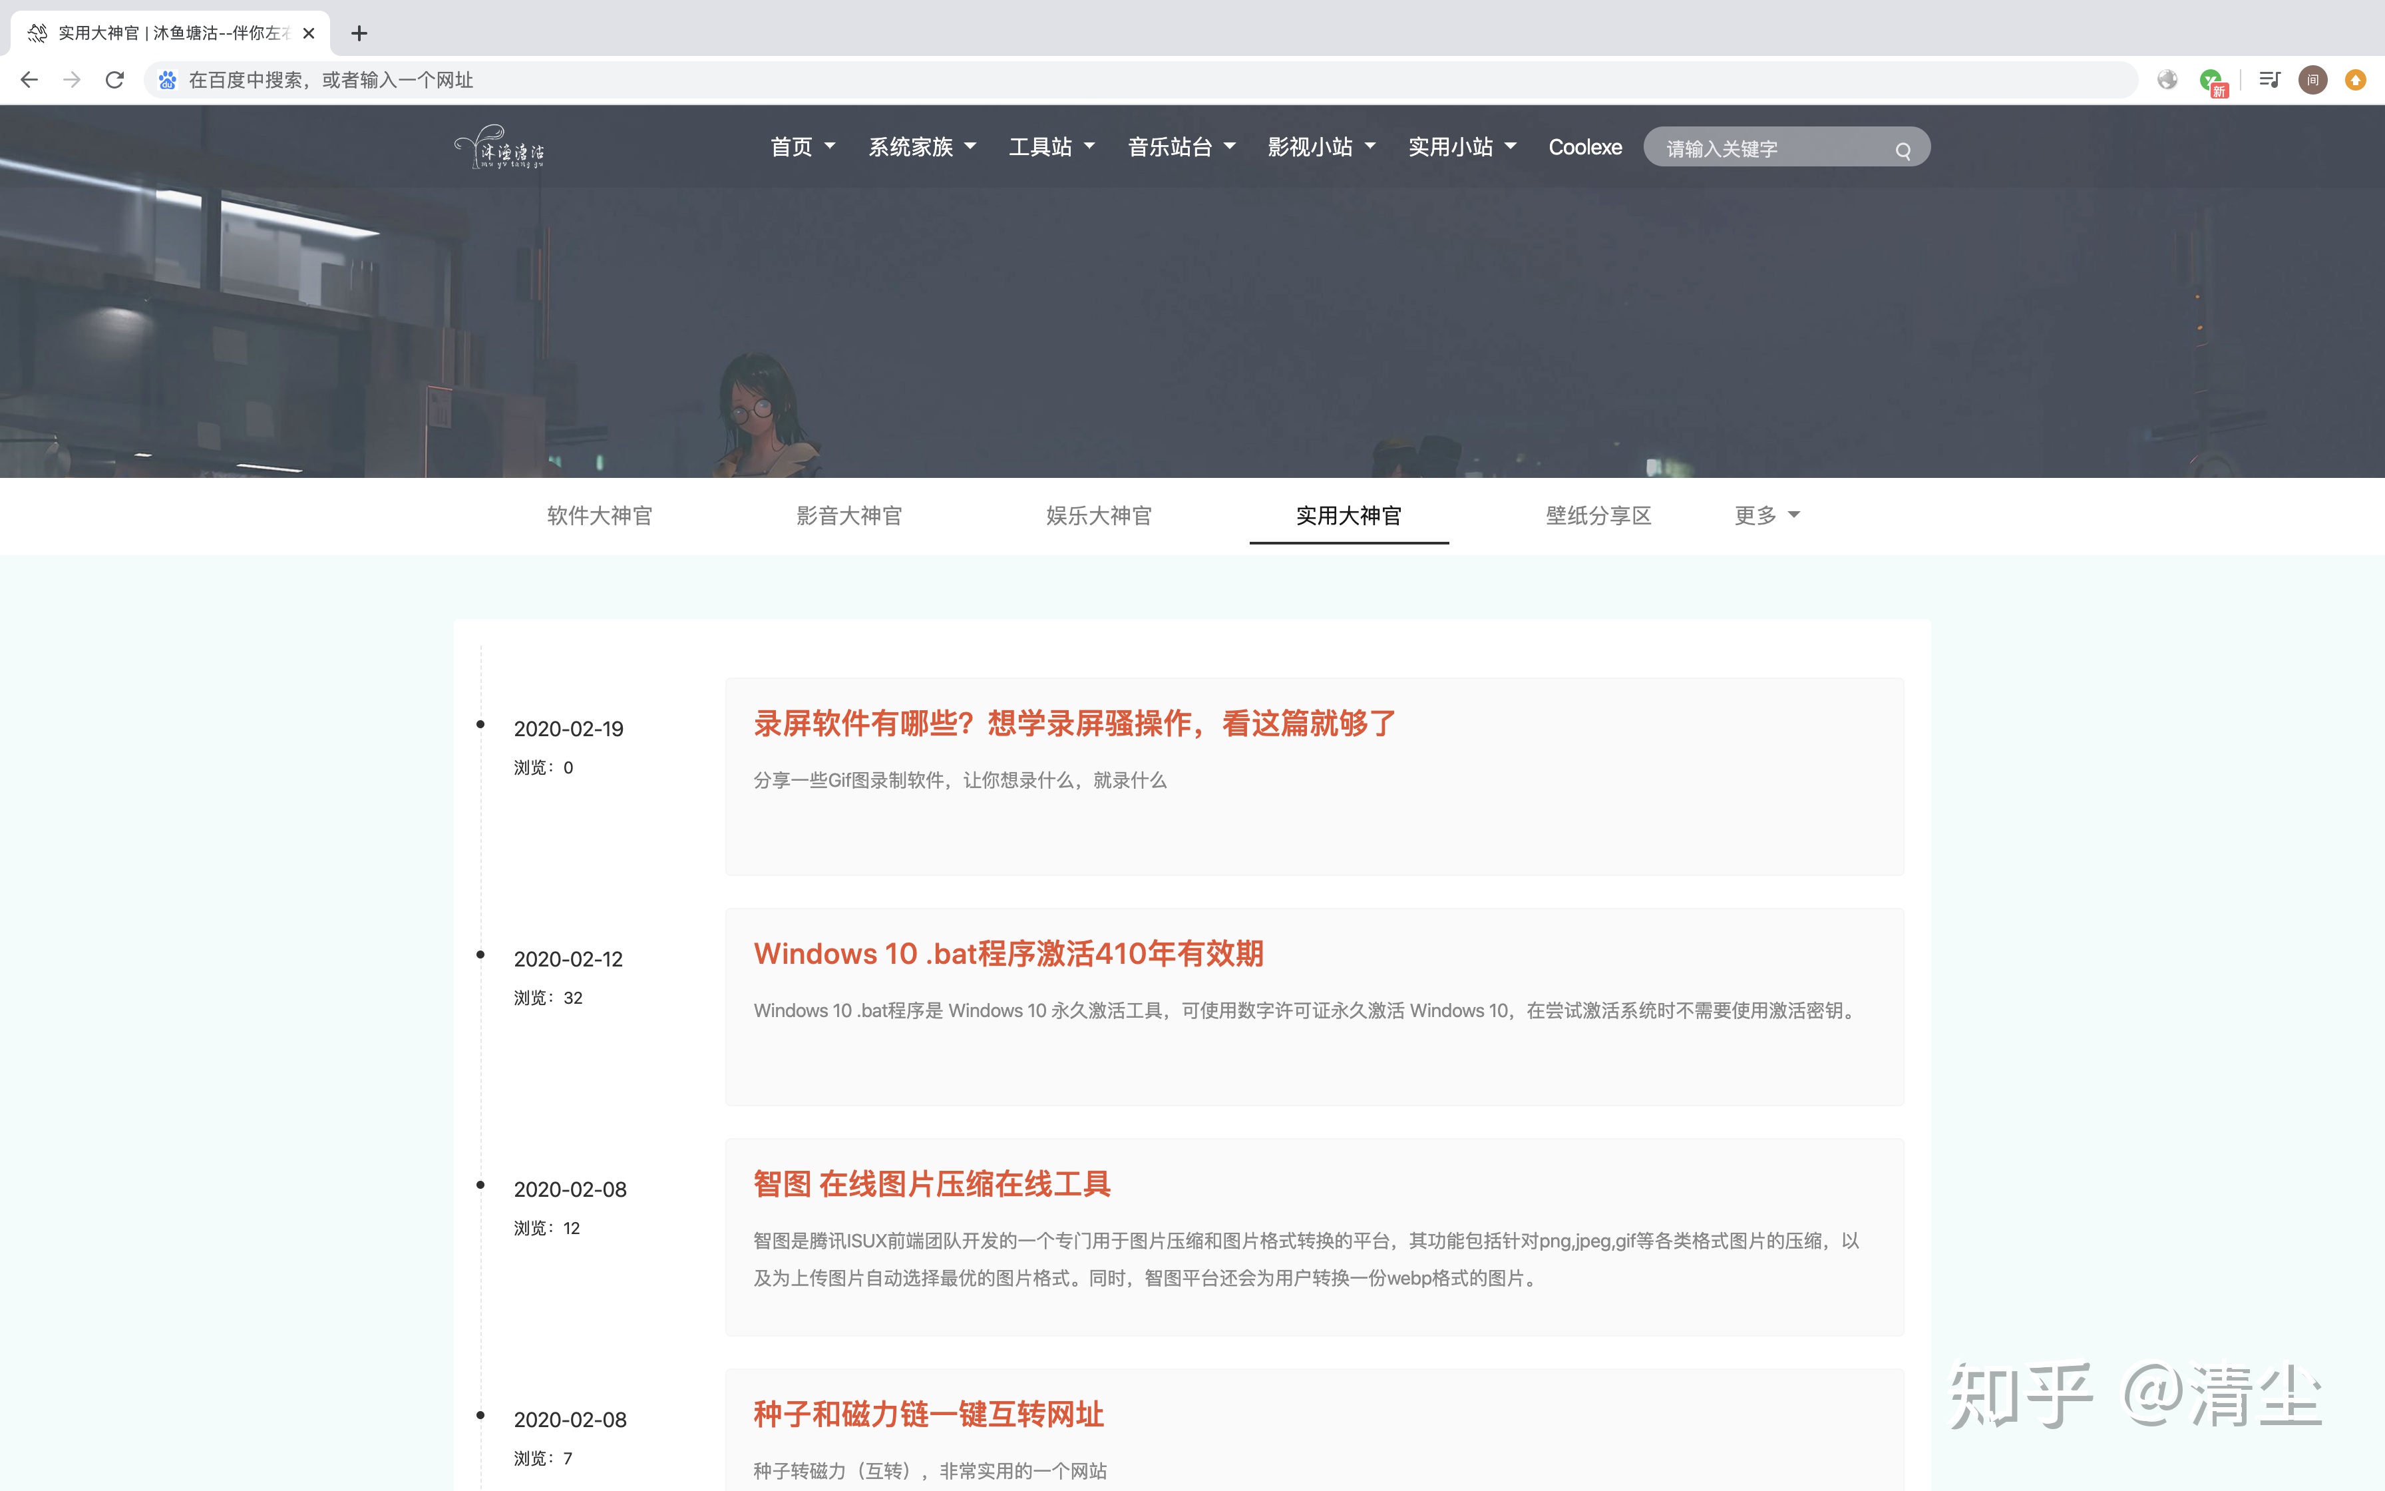Click the date 2020-02-12
The width and height of the screenshot is (2385, 1491).
click(569, 958)
